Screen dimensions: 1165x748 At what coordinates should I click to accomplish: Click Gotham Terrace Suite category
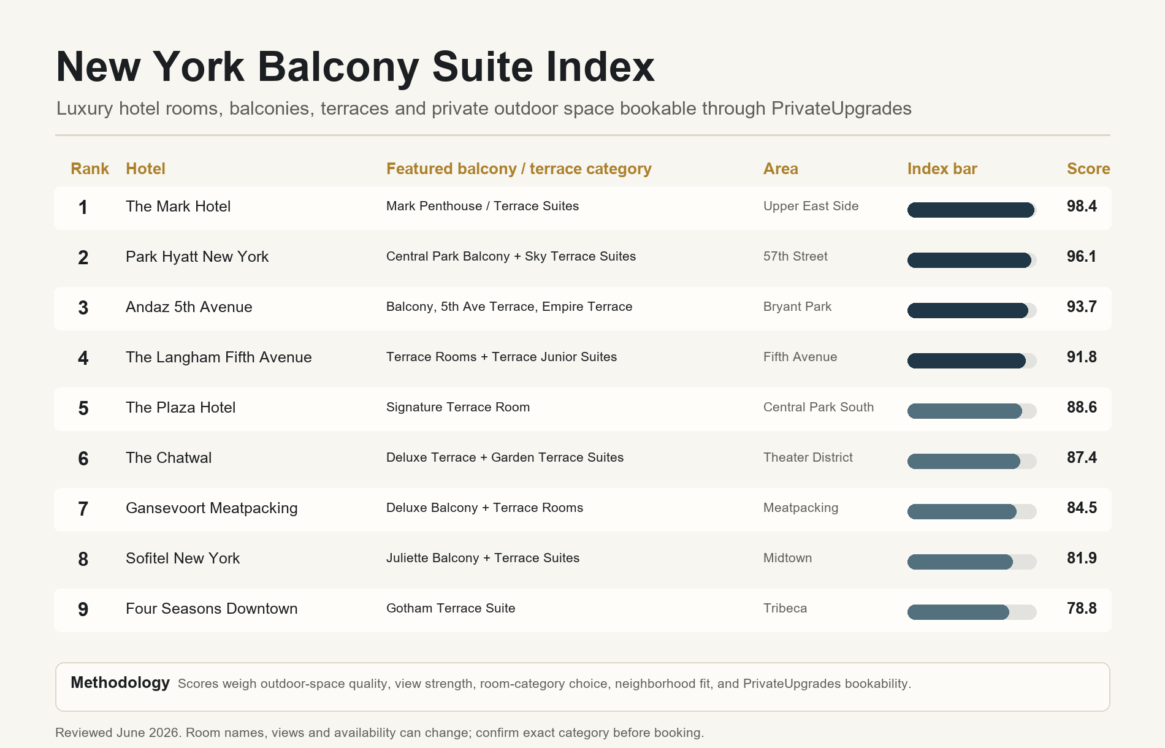(x=451, y=608)
